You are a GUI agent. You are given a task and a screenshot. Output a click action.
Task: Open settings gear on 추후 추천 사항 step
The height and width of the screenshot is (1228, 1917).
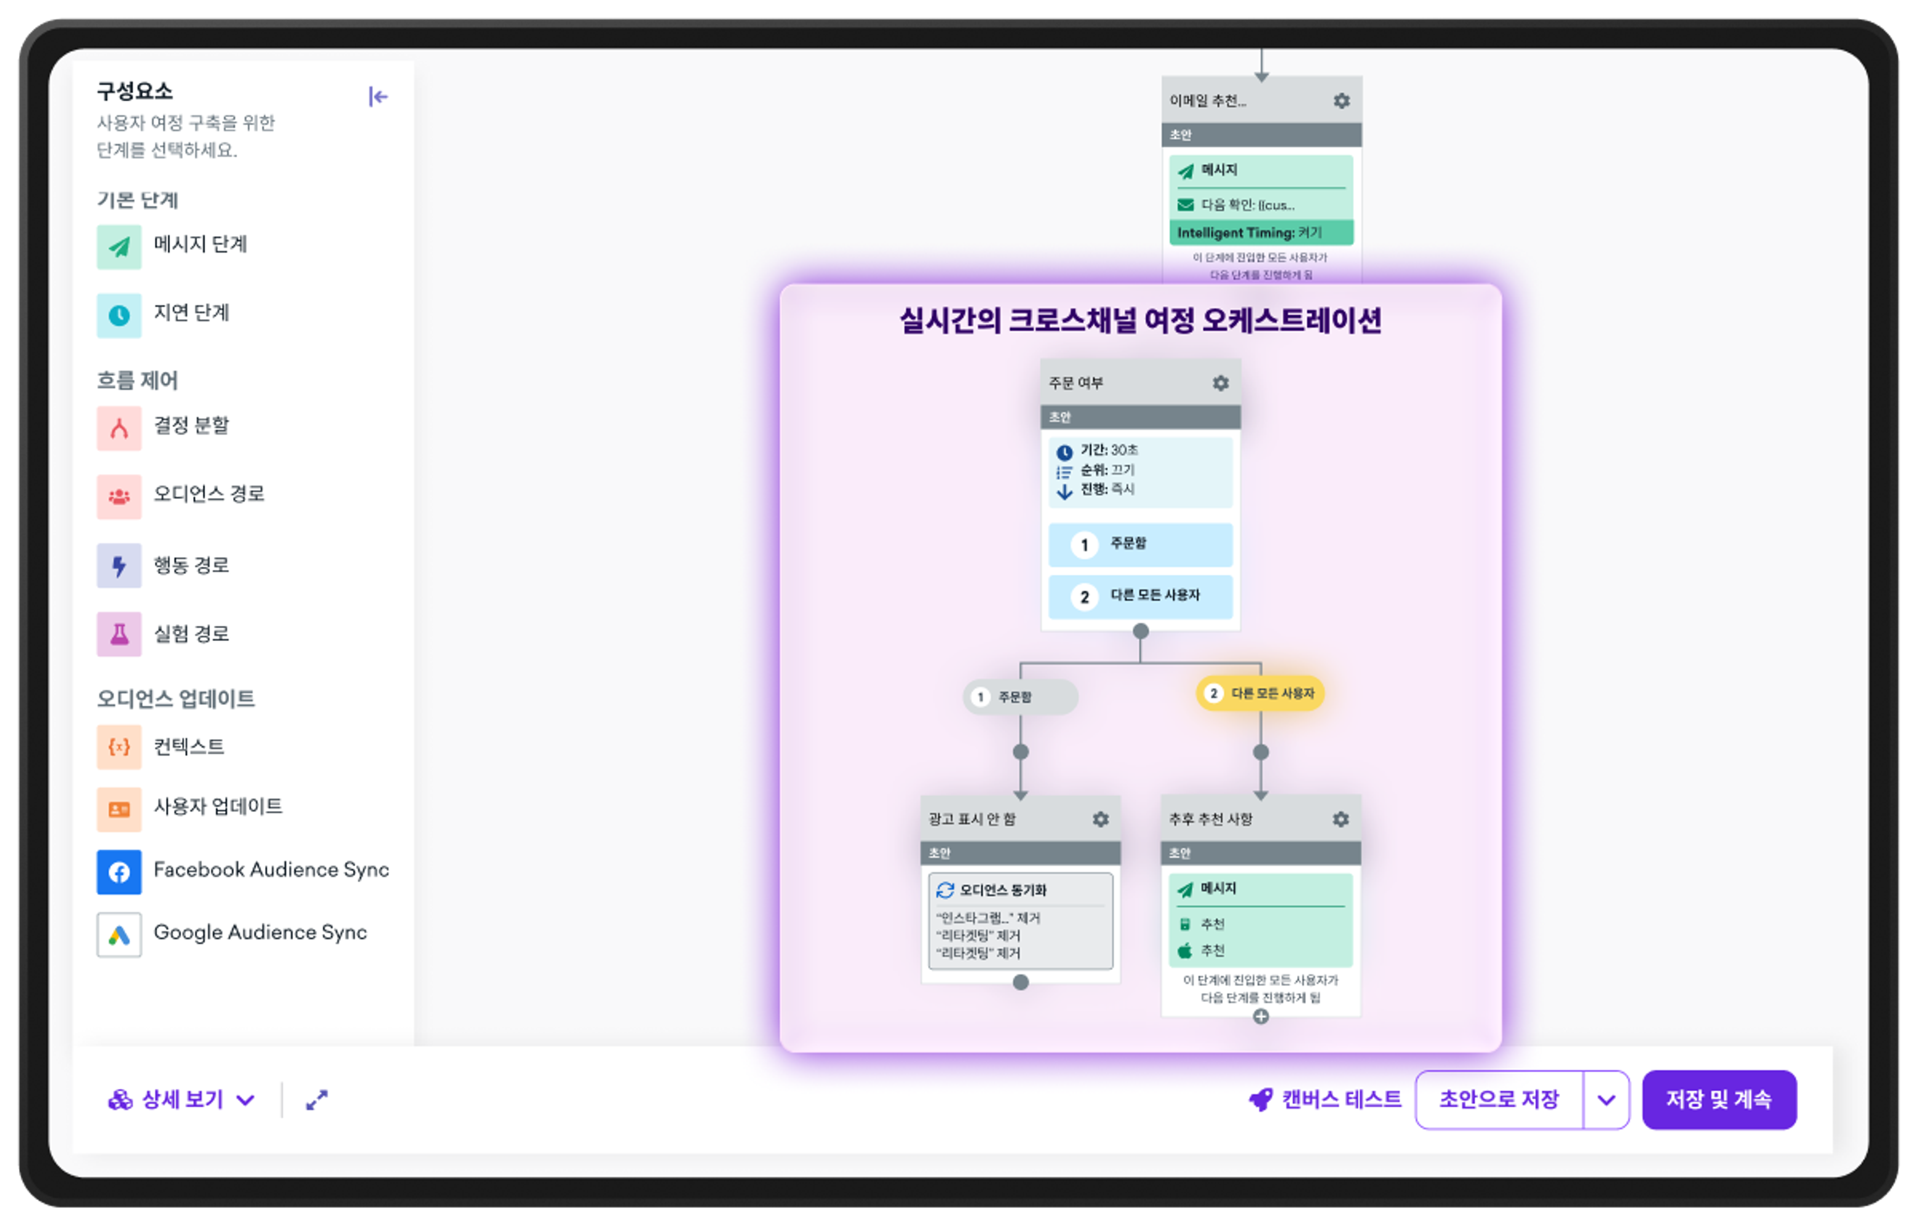pyautogui.click(x=1341, y=819)
